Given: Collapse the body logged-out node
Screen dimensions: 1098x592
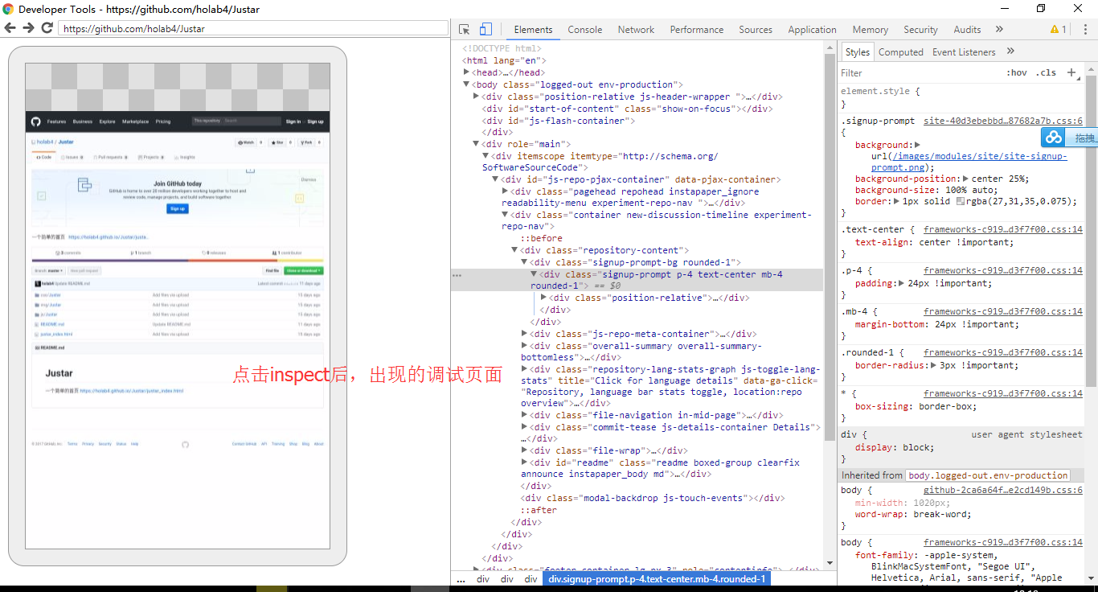Looking at the screenshot, I should [x=466, y=84].
